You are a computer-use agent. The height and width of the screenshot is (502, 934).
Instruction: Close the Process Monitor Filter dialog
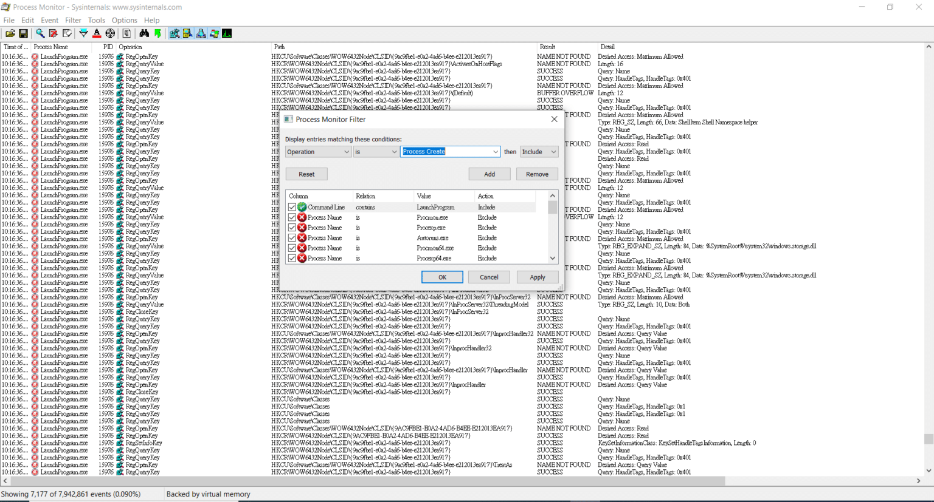(x=554, y=119)
